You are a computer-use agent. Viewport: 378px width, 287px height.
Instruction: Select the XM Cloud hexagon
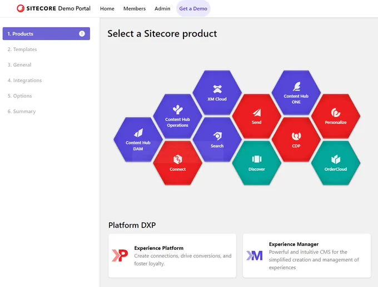[x=217, y=93]
